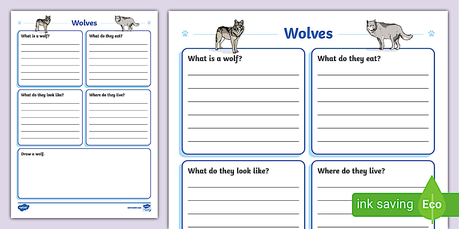Select the green Eco leaf icon
This screenshot has width=459, height=229.
click(x=432, y=204)
